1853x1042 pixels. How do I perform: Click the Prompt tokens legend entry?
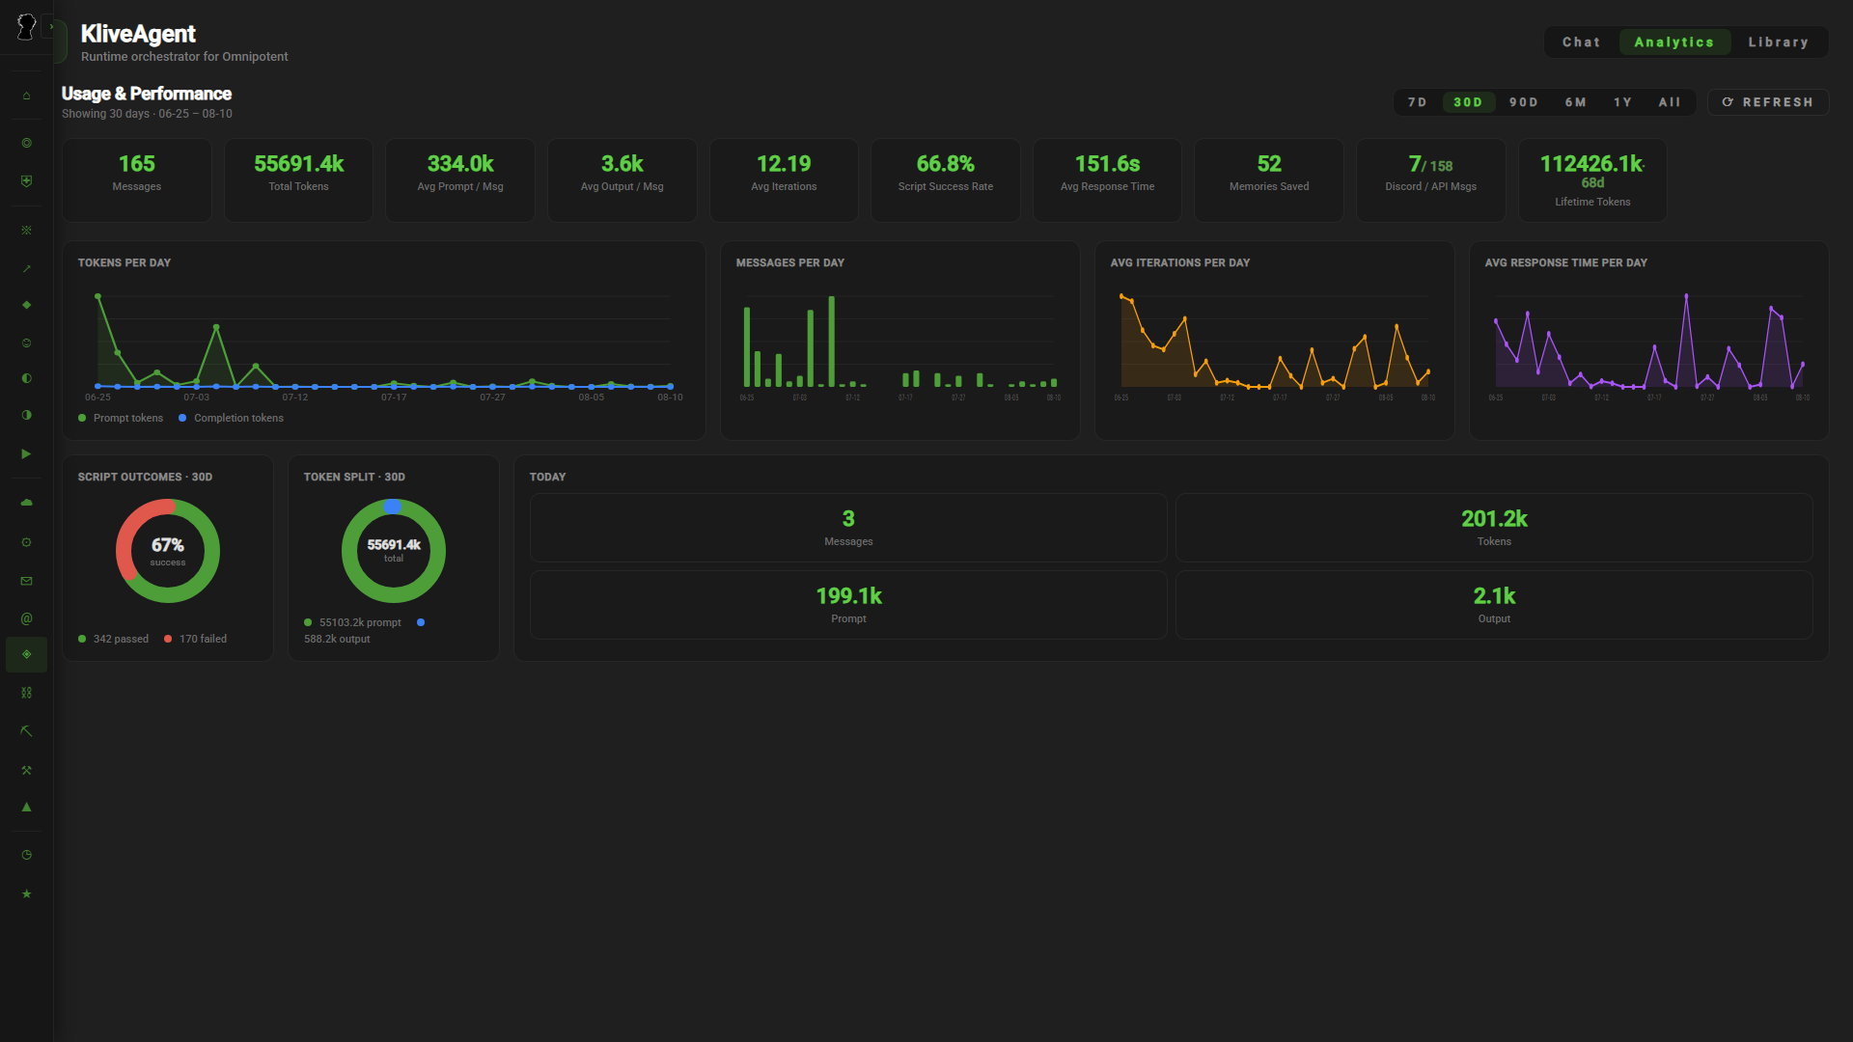[x=121, y=418]
